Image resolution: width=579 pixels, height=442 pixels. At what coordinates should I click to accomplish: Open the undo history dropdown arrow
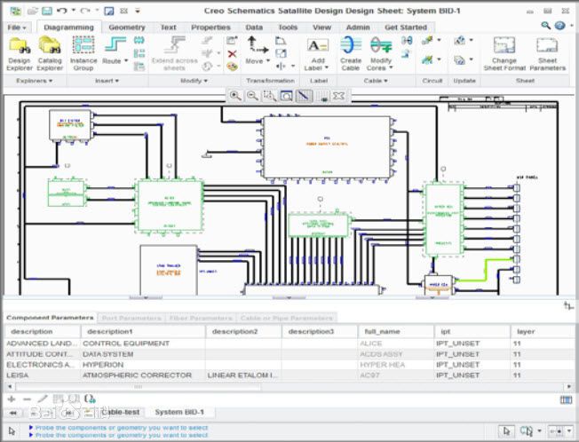pos(73,11)
